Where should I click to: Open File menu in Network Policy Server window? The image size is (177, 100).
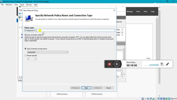point(20,10)
